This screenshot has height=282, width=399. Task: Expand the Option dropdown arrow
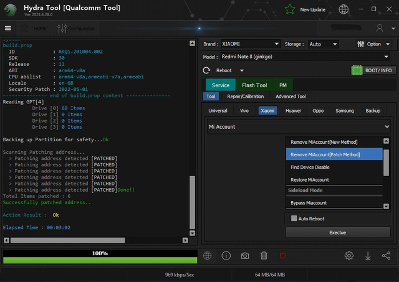point(388,44)
